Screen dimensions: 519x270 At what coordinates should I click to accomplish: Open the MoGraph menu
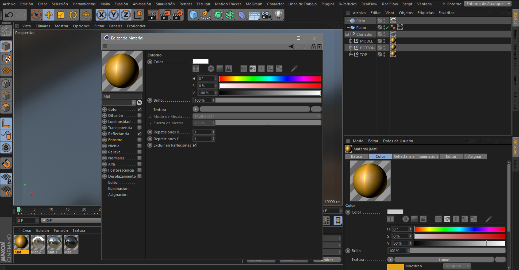pos(254,4)
